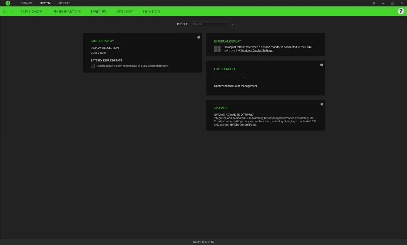Open the GPU Mode info tooltip
This screenshot has height=245, width=407.
tap(322, 104)
